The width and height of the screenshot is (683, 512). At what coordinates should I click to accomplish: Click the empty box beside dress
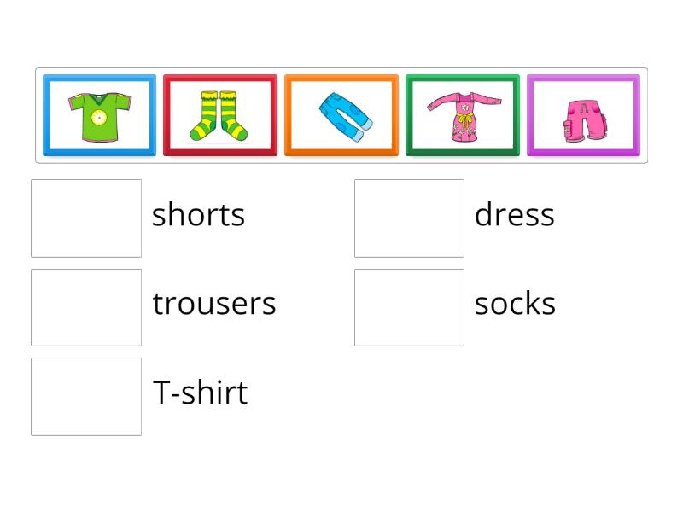tap(409, 218)
